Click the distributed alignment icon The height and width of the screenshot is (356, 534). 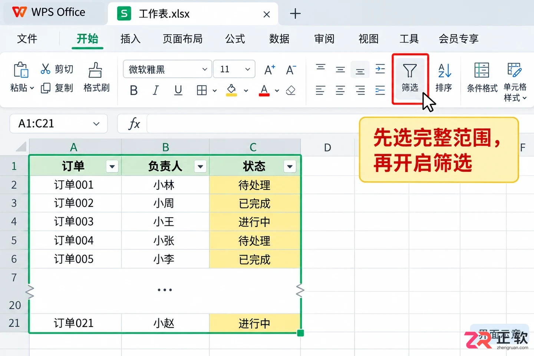tap(380, 90)
